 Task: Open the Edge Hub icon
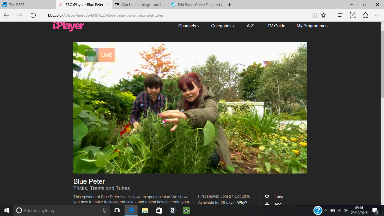point(340,15)
